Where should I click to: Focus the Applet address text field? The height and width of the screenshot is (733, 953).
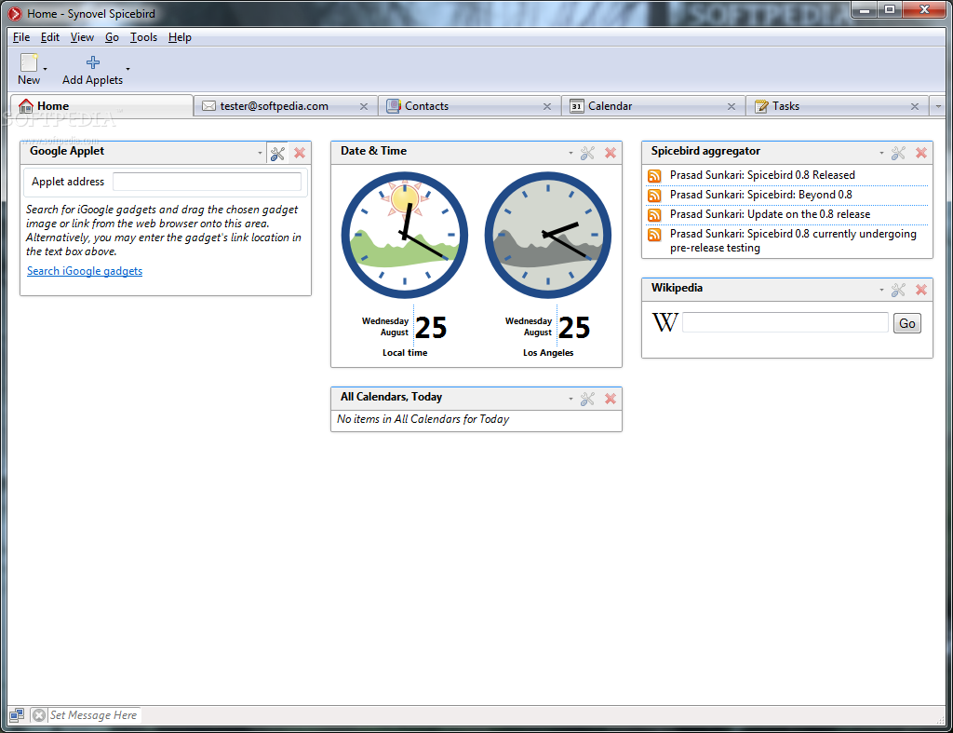207,182
